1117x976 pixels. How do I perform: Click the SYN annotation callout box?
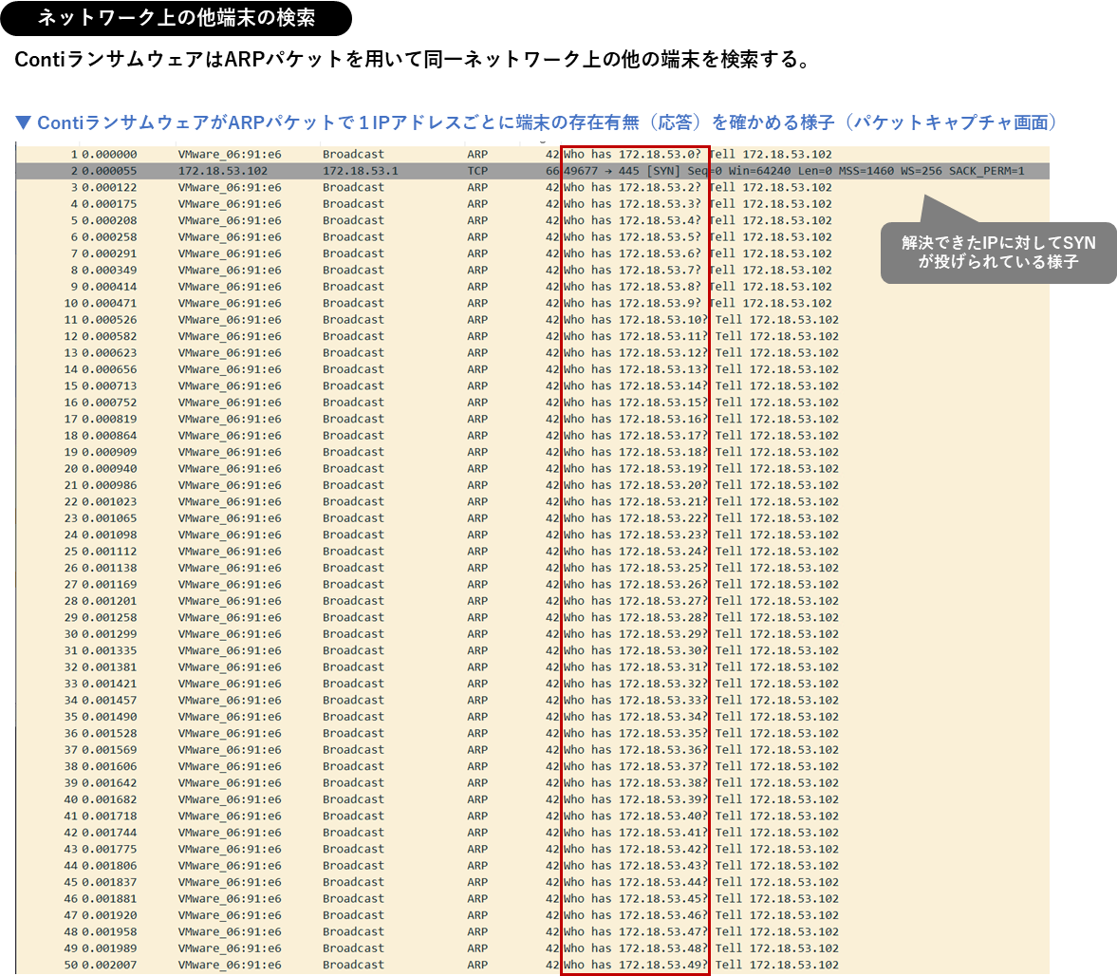click(x=997, y=252)
